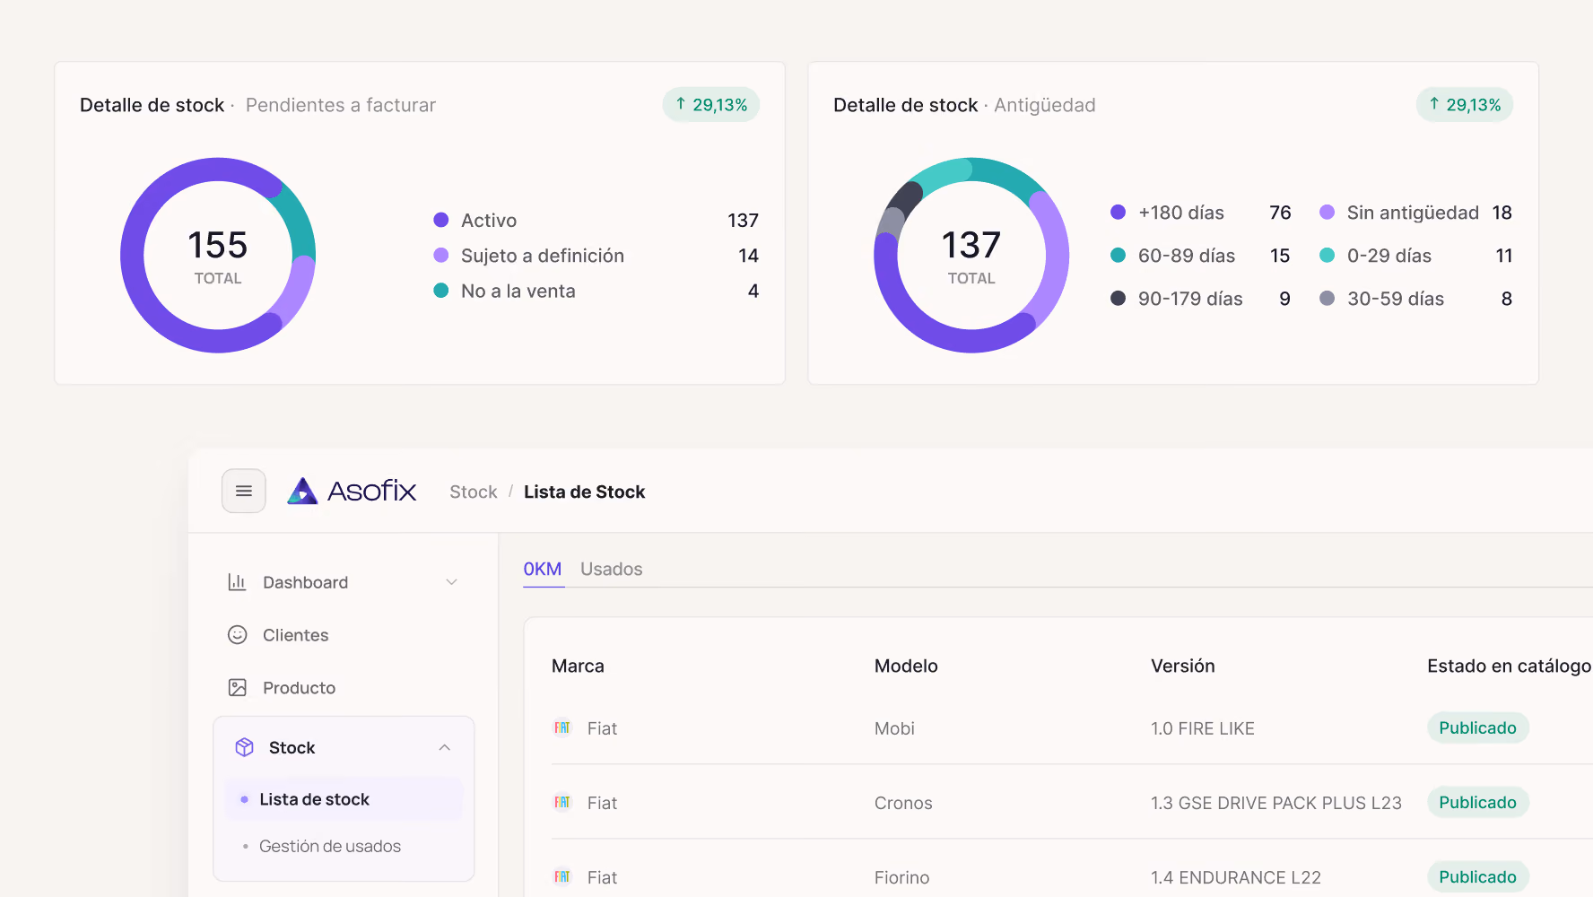Screen dimensions: 1593x897
Task: Click 1.3 GSE DRIVE PACK PLUS L23 cell
Action: (1275, 803)
